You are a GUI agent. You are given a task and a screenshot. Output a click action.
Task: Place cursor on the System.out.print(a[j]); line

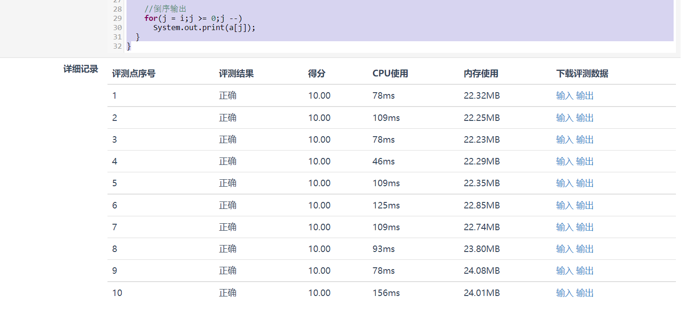point(204,28)
